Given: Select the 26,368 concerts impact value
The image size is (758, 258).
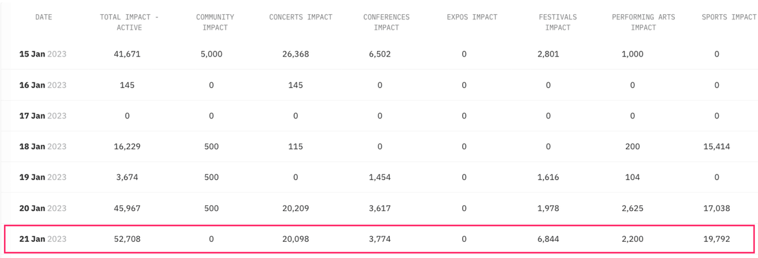Looking at the screenshot, I should click(x=295, y=54).
